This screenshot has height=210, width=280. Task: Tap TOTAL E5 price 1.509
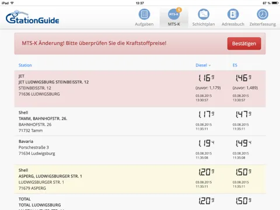click(x=243, y=201)
